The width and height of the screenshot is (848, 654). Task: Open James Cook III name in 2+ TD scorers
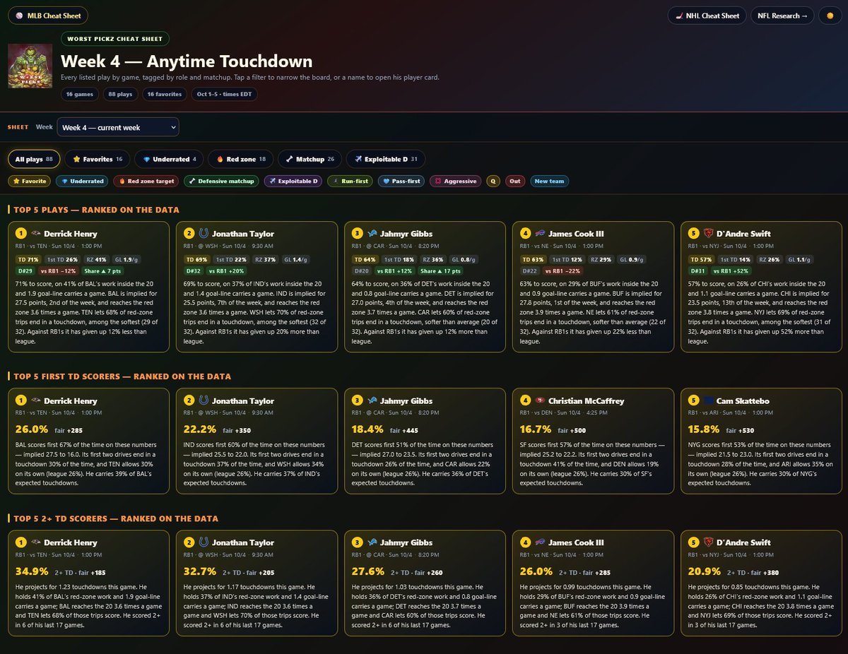576,542
